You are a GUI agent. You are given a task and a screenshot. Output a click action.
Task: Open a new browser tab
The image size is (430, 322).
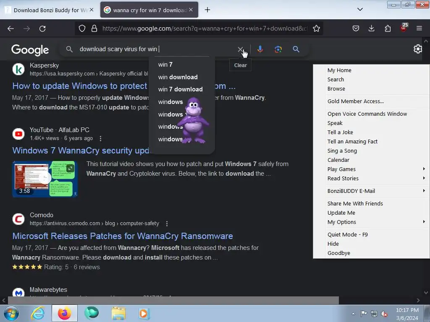tap(207, 10)
